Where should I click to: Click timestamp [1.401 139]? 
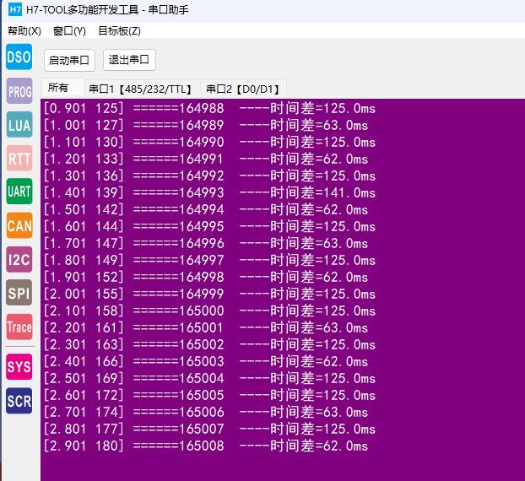point(84,192)
